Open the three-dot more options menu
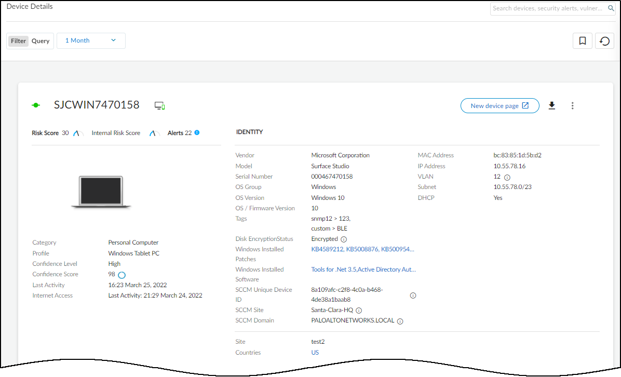 point(572,106)
